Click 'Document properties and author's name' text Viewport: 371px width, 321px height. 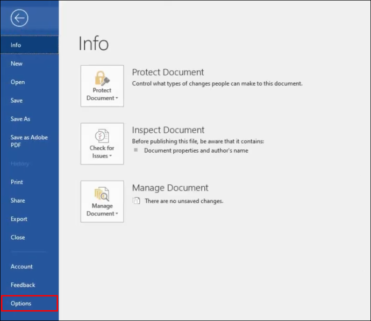point(196,151)
